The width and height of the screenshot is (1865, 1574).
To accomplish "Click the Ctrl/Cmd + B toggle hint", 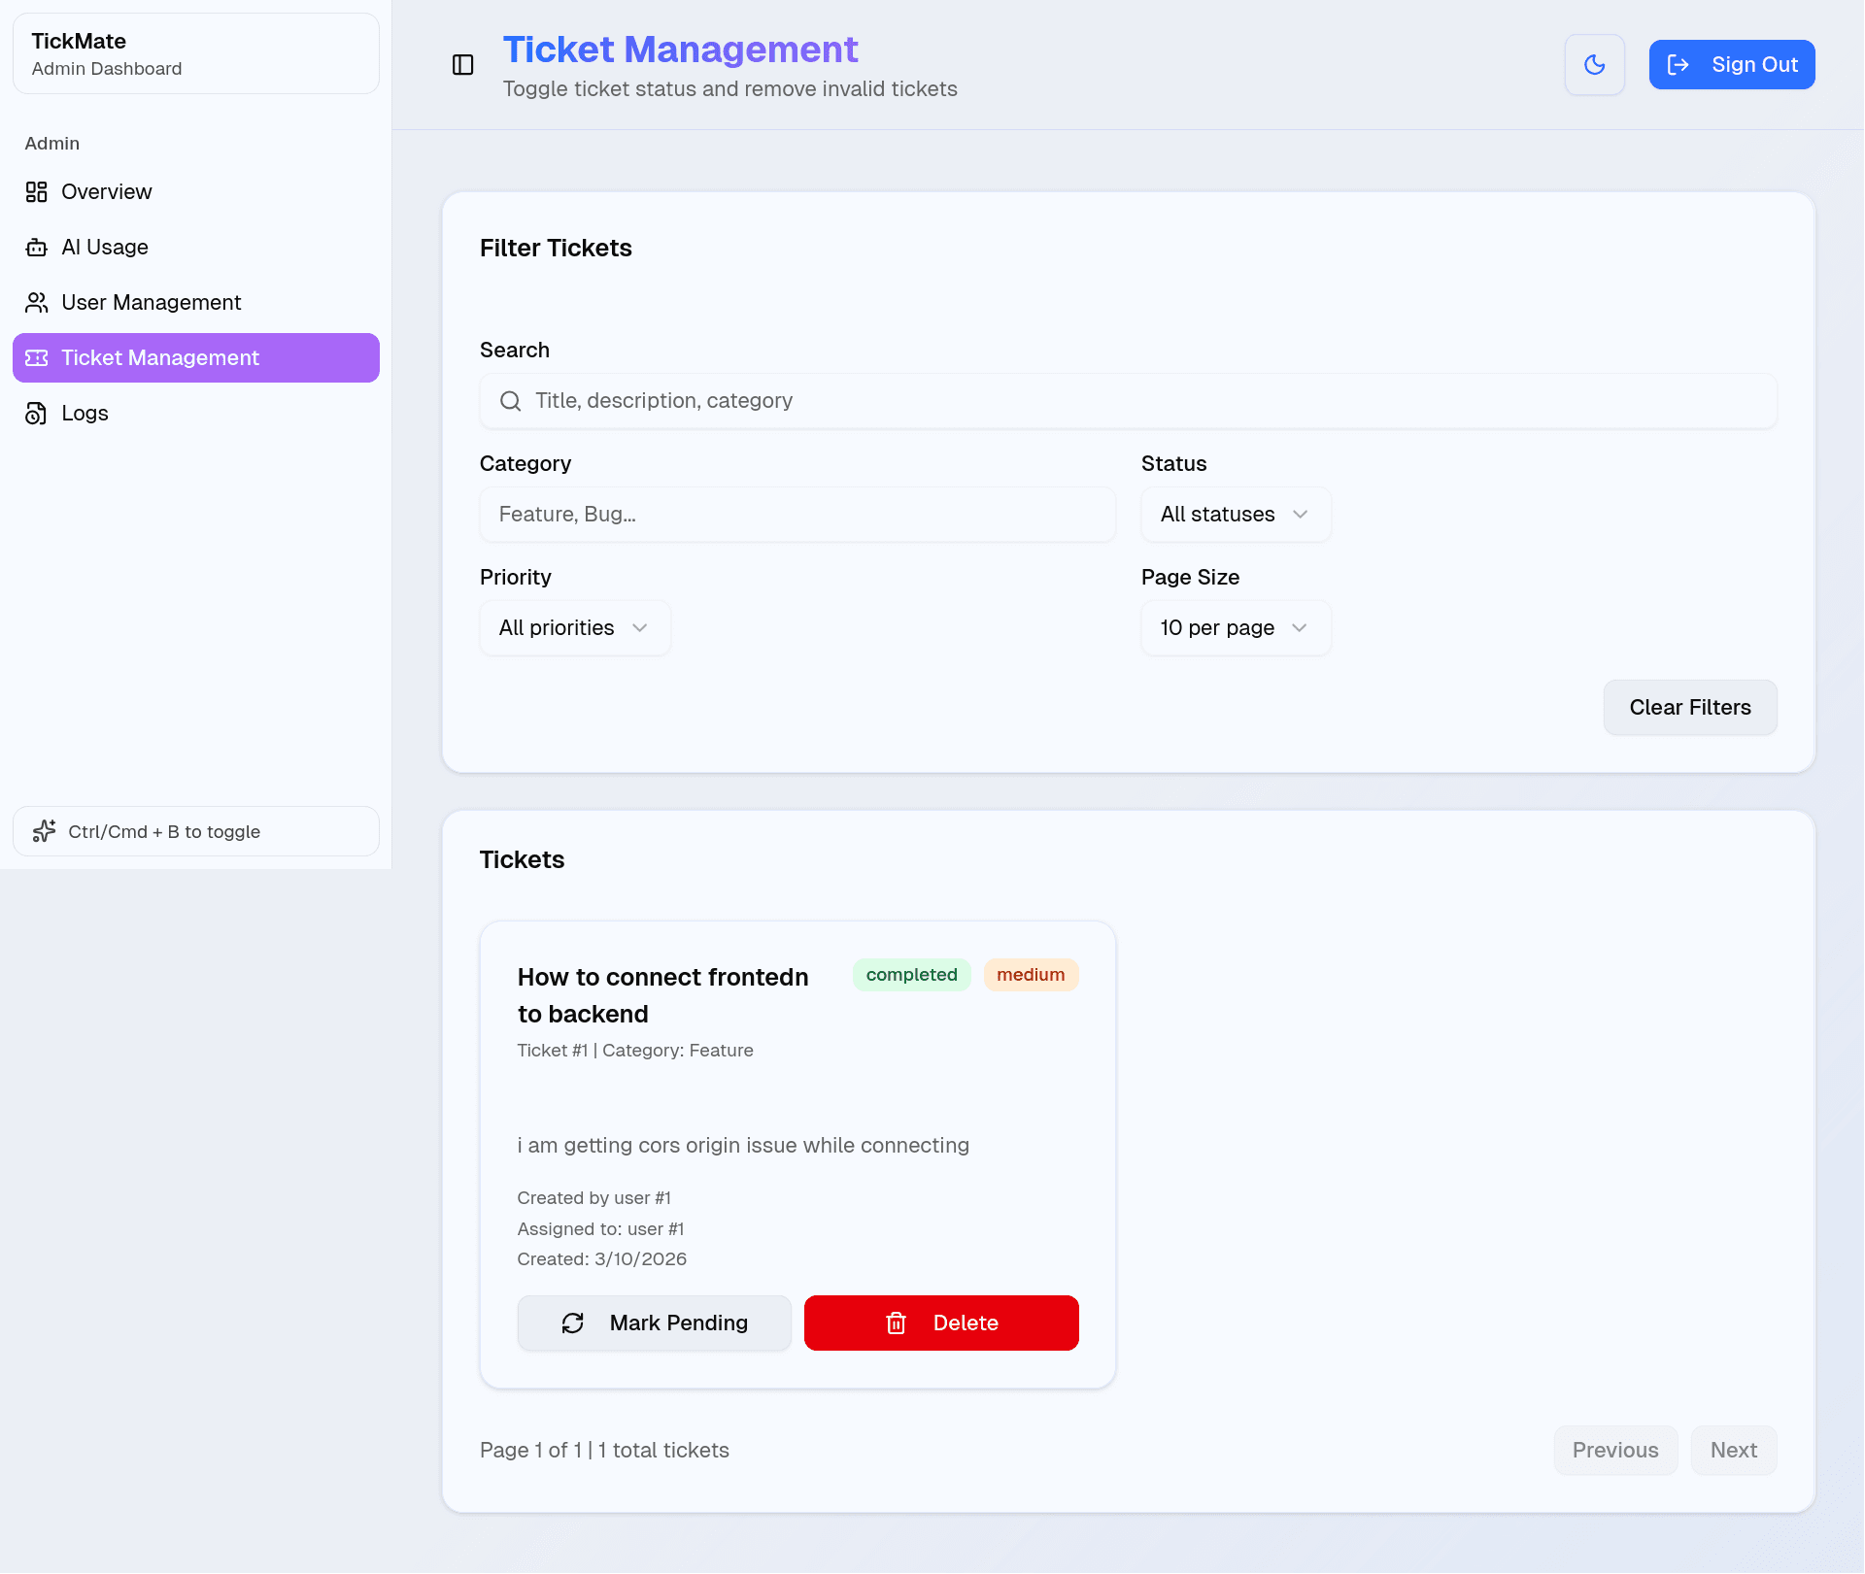I will point(195,832).
